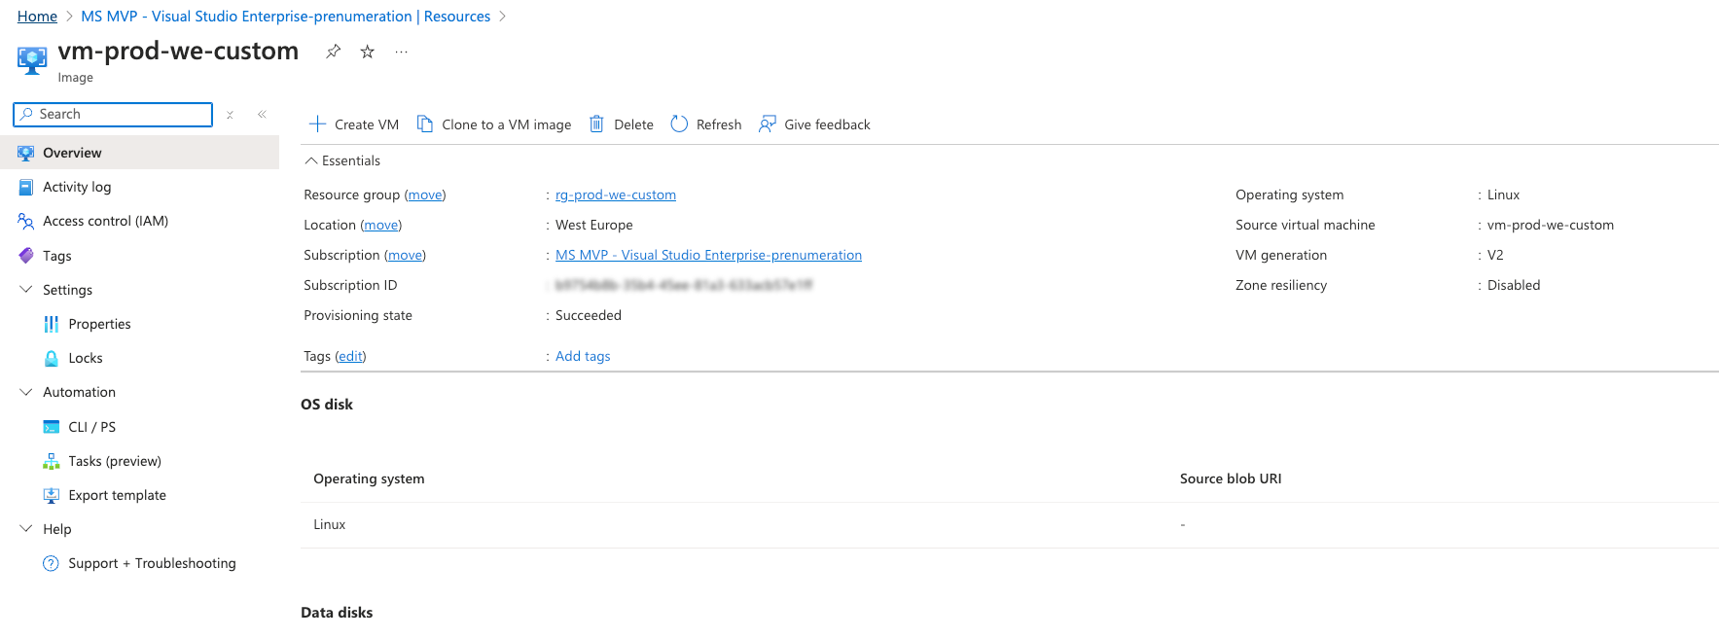Collapse the sidebar with double chevron icon
This screenshot has width=1719, height=638.
[x=262, y=115]
